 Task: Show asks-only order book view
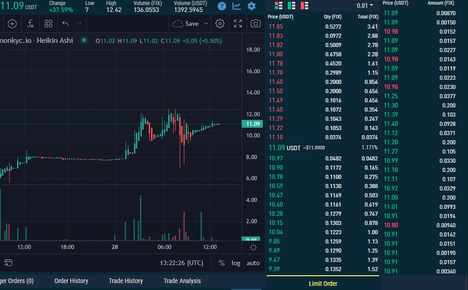point(304,6)
